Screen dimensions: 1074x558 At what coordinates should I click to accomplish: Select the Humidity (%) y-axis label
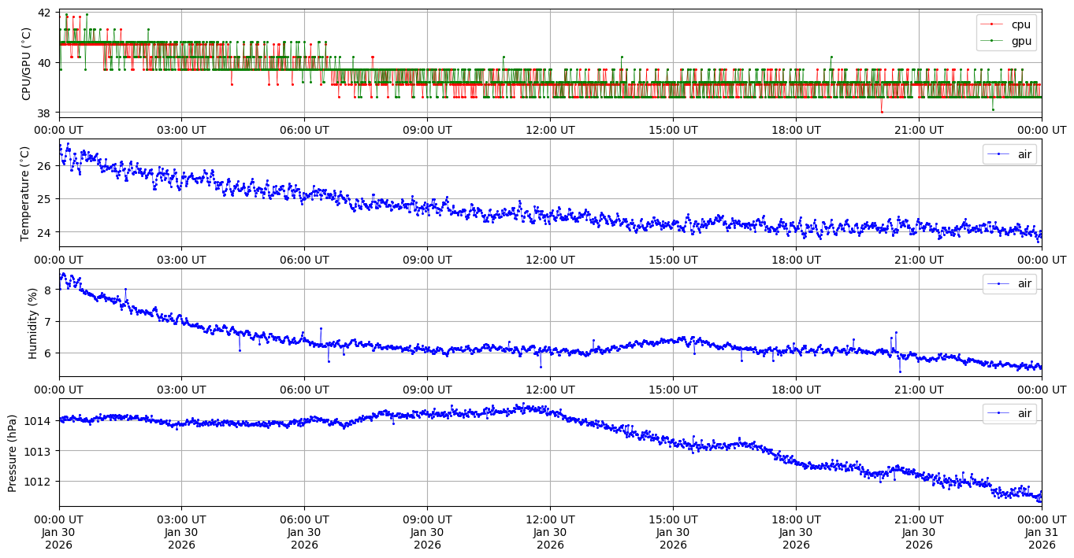[x=32, y=323]
